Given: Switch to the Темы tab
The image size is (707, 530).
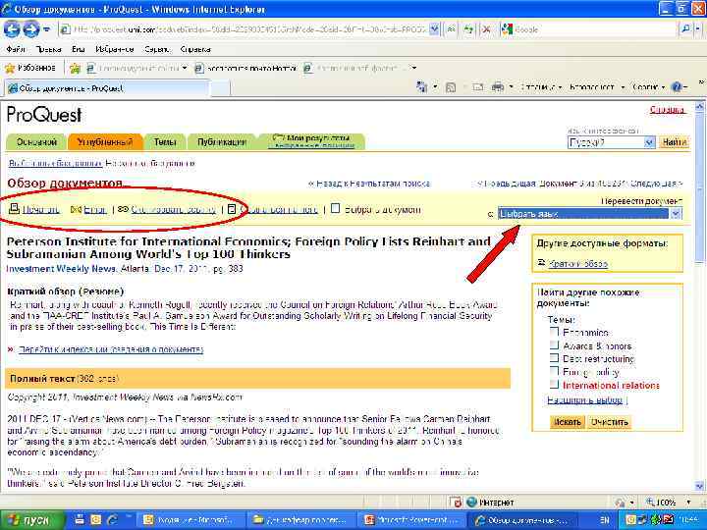Looking at the screenshot, I should point(165,142).
